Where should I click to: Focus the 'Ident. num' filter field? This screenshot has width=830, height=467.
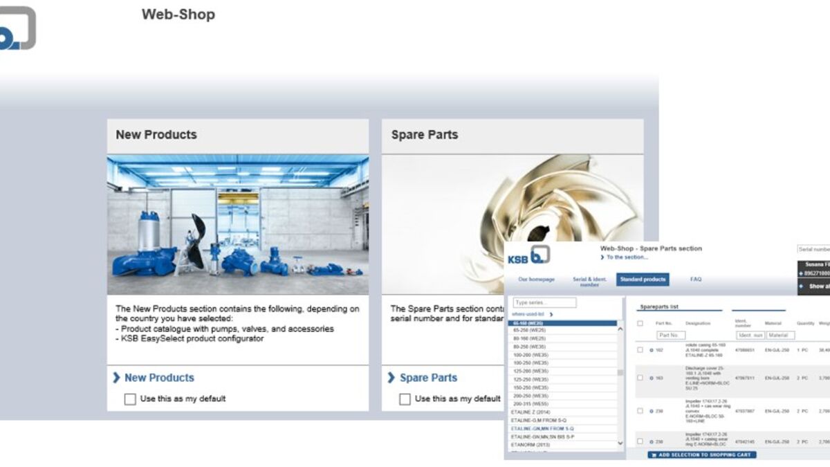750,336
